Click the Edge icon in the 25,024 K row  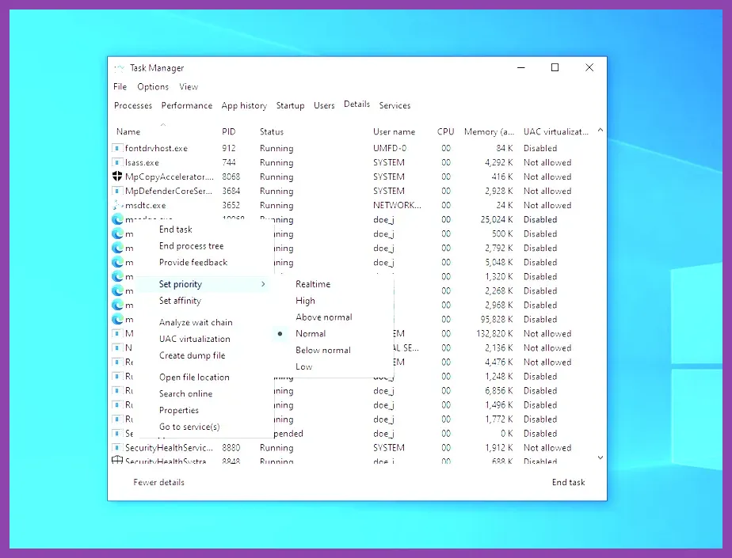tap(117, 219)
